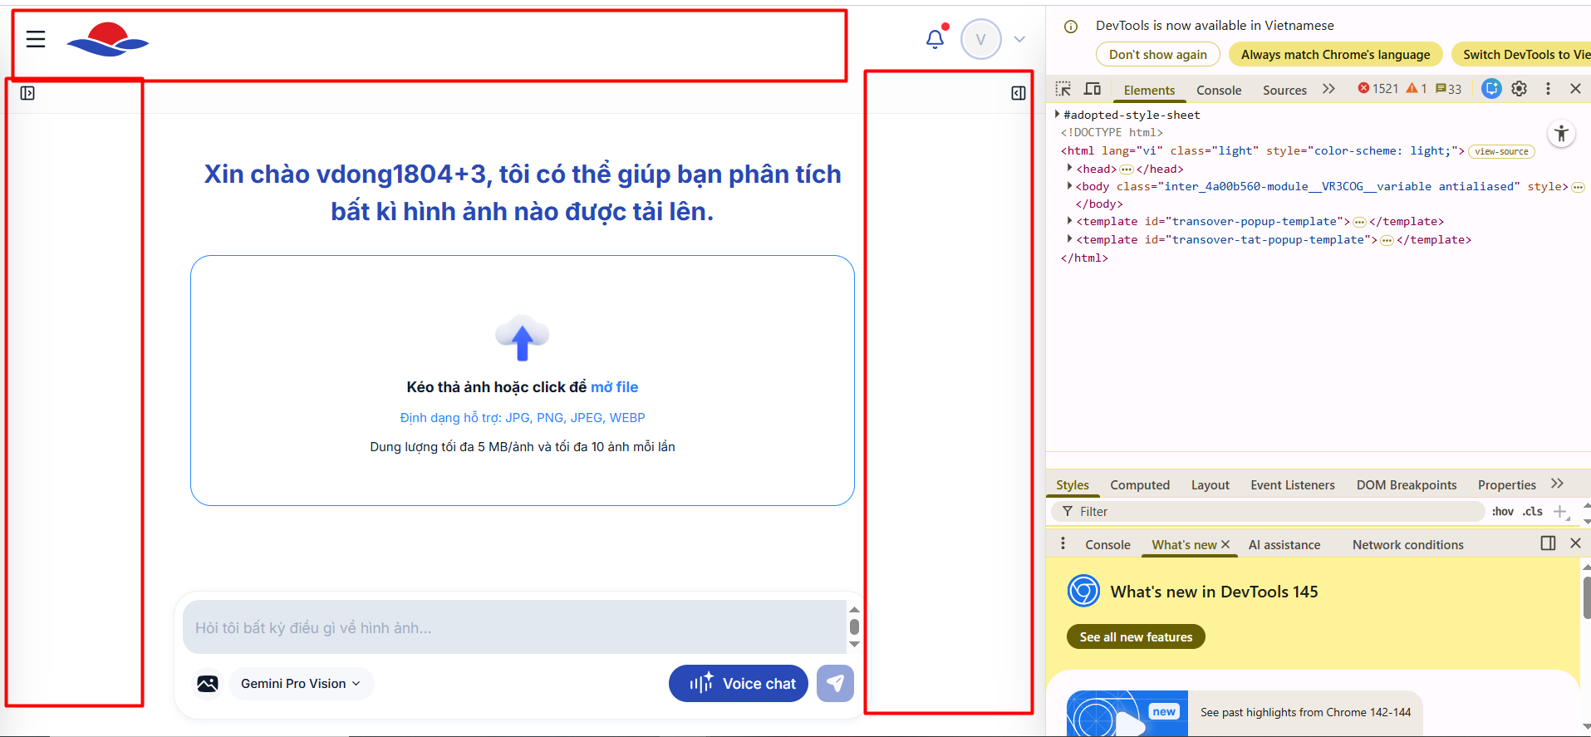Toggle the left sidebar panel icon
The height and width of the screenshot is (737, 1591).
coord(27,93)
